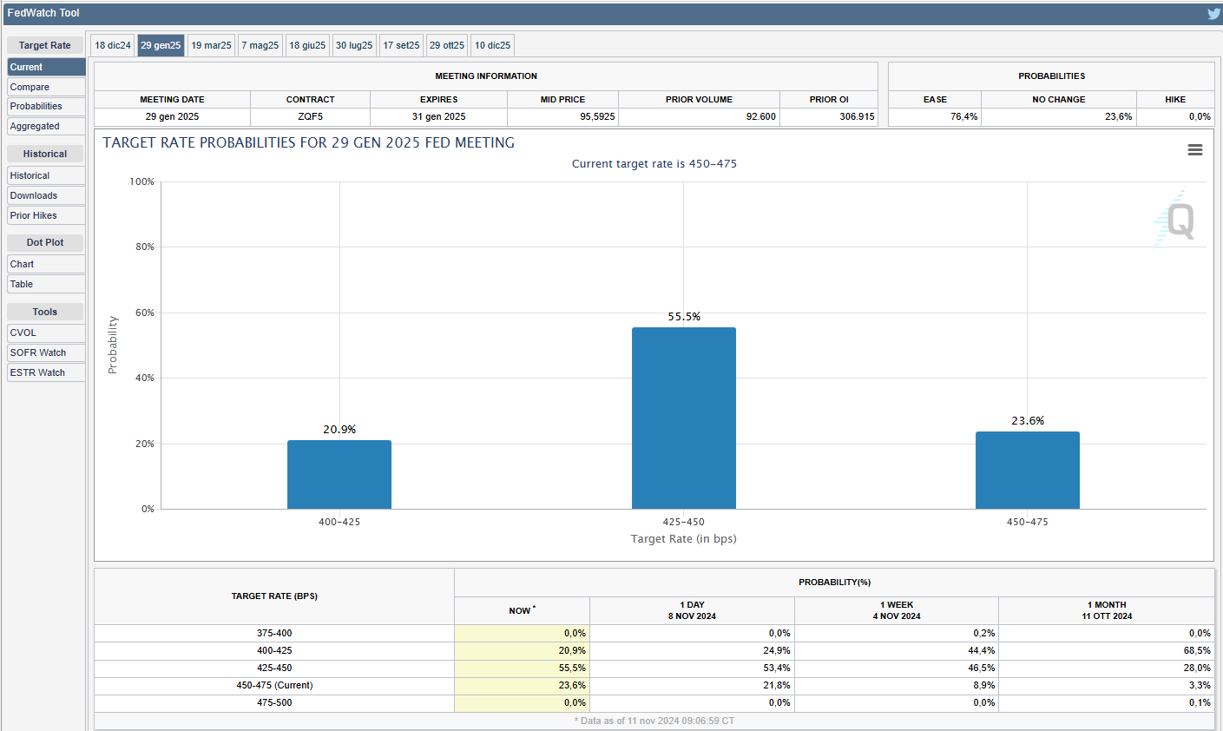1223x731 pixels.
Task: Click the 425-450 target rate row label
Action: coord(274,668)
